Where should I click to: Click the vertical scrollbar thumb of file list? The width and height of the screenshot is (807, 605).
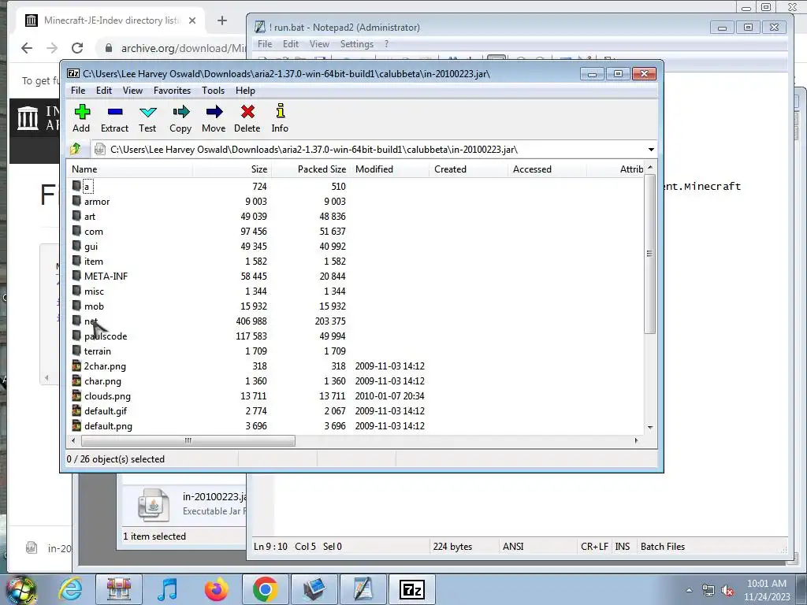click(x=650, y=254)
